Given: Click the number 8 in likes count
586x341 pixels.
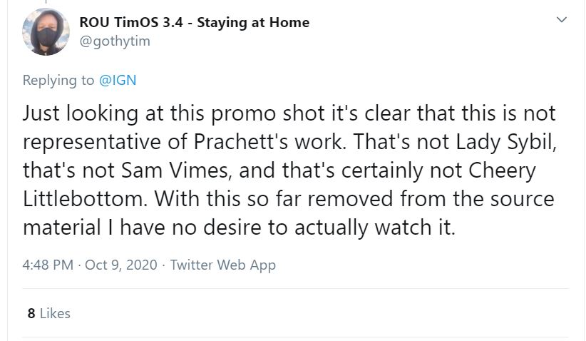Looking at the screenshot, I should (31, 312).
